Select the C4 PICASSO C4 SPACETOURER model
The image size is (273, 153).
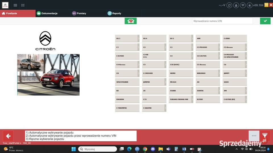point(235,56)
